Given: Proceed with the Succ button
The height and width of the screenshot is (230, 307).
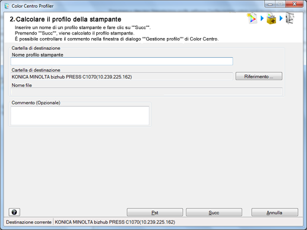Looking at the screenshot, I should pos(214,212).
